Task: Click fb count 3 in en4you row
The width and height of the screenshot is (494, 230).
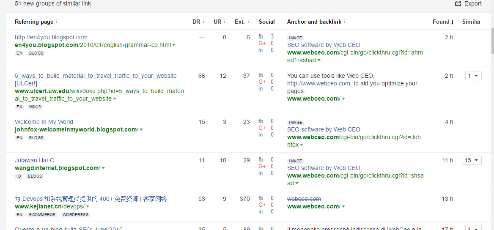Action: pos(272,36)
